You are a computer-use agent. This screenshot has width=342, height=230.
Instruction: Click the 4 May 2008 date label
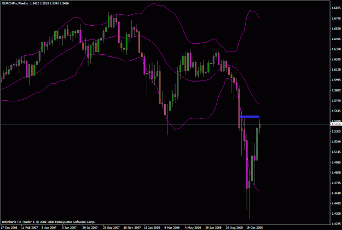point(193,228)
